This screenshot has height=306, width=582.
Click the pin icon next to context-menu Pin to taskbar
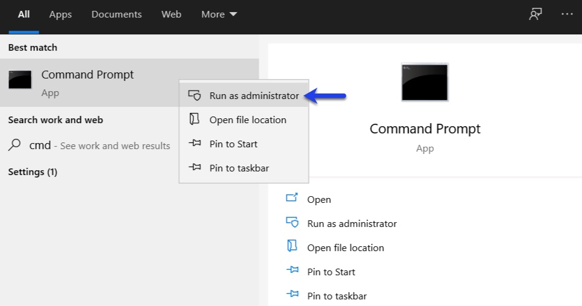[195, 167]
